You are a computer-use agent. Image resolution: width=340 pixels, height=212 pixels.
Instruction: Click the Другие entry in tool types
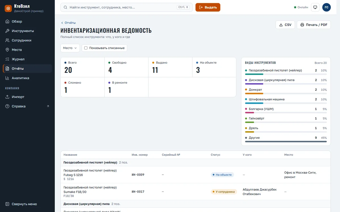coord(286,139)
